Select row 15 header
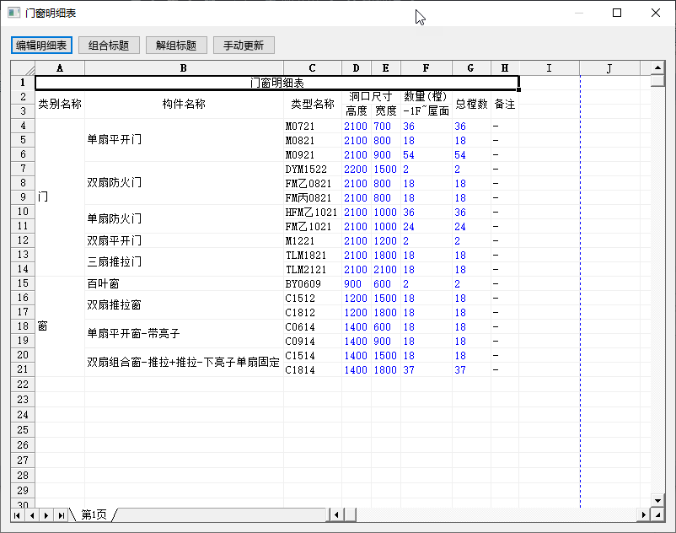The height and width of the screenshot is (533, 676). 23,283
